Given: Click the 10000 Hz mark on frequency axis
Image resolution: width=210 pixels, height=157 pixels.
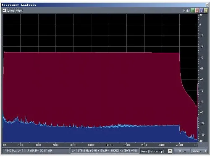Looking at the screenshot, I should pyautogui.click(x=91, y=145).
